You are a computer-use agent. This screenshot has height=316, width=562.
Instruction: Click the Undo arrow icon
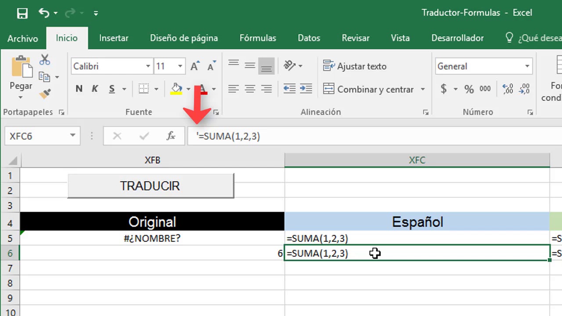tap(43, 13)
